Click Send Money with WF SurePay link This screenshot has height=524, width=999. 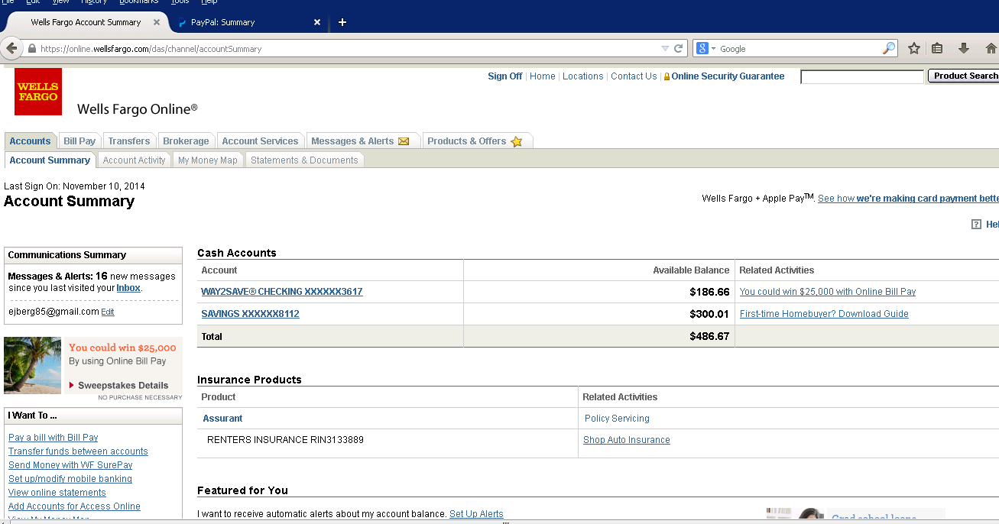click(70, 465)
